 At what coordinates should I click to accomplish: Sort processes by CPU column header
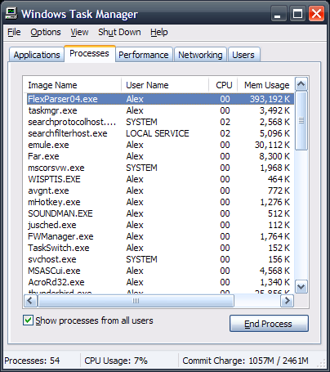click(x=223, y=85)
